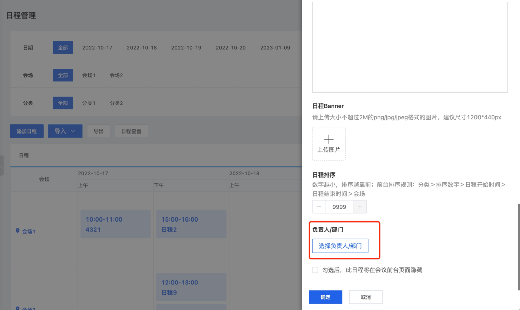Click the large rich text content area
Screen dimensions: 520x310
410,47
